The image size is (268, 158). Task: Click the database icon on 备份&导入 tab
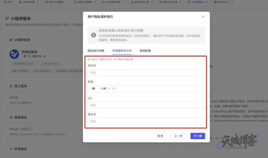click(x=215, y=2)
